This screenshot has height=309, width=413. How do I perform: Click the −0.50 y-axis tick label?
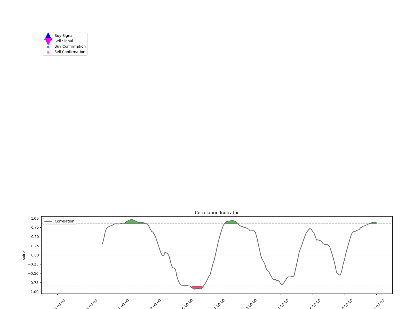point(34,273)
